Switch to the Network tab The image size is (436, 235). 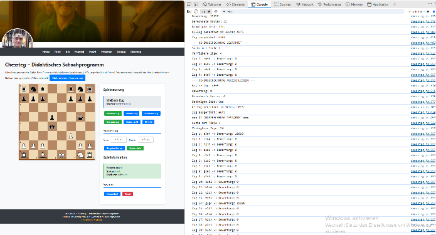305,4
